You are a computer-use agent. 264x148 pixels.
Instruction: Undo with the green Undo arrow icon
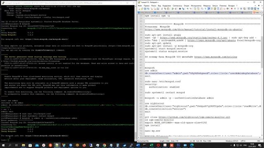point(172,9)
